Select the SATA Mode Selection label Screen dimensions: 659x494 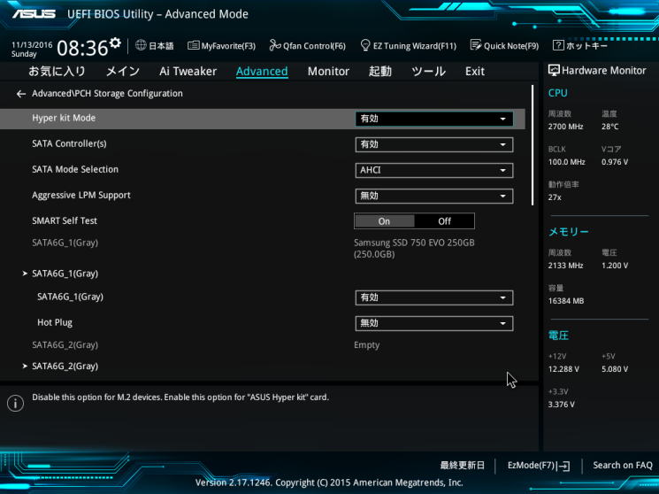pos(75,170)
